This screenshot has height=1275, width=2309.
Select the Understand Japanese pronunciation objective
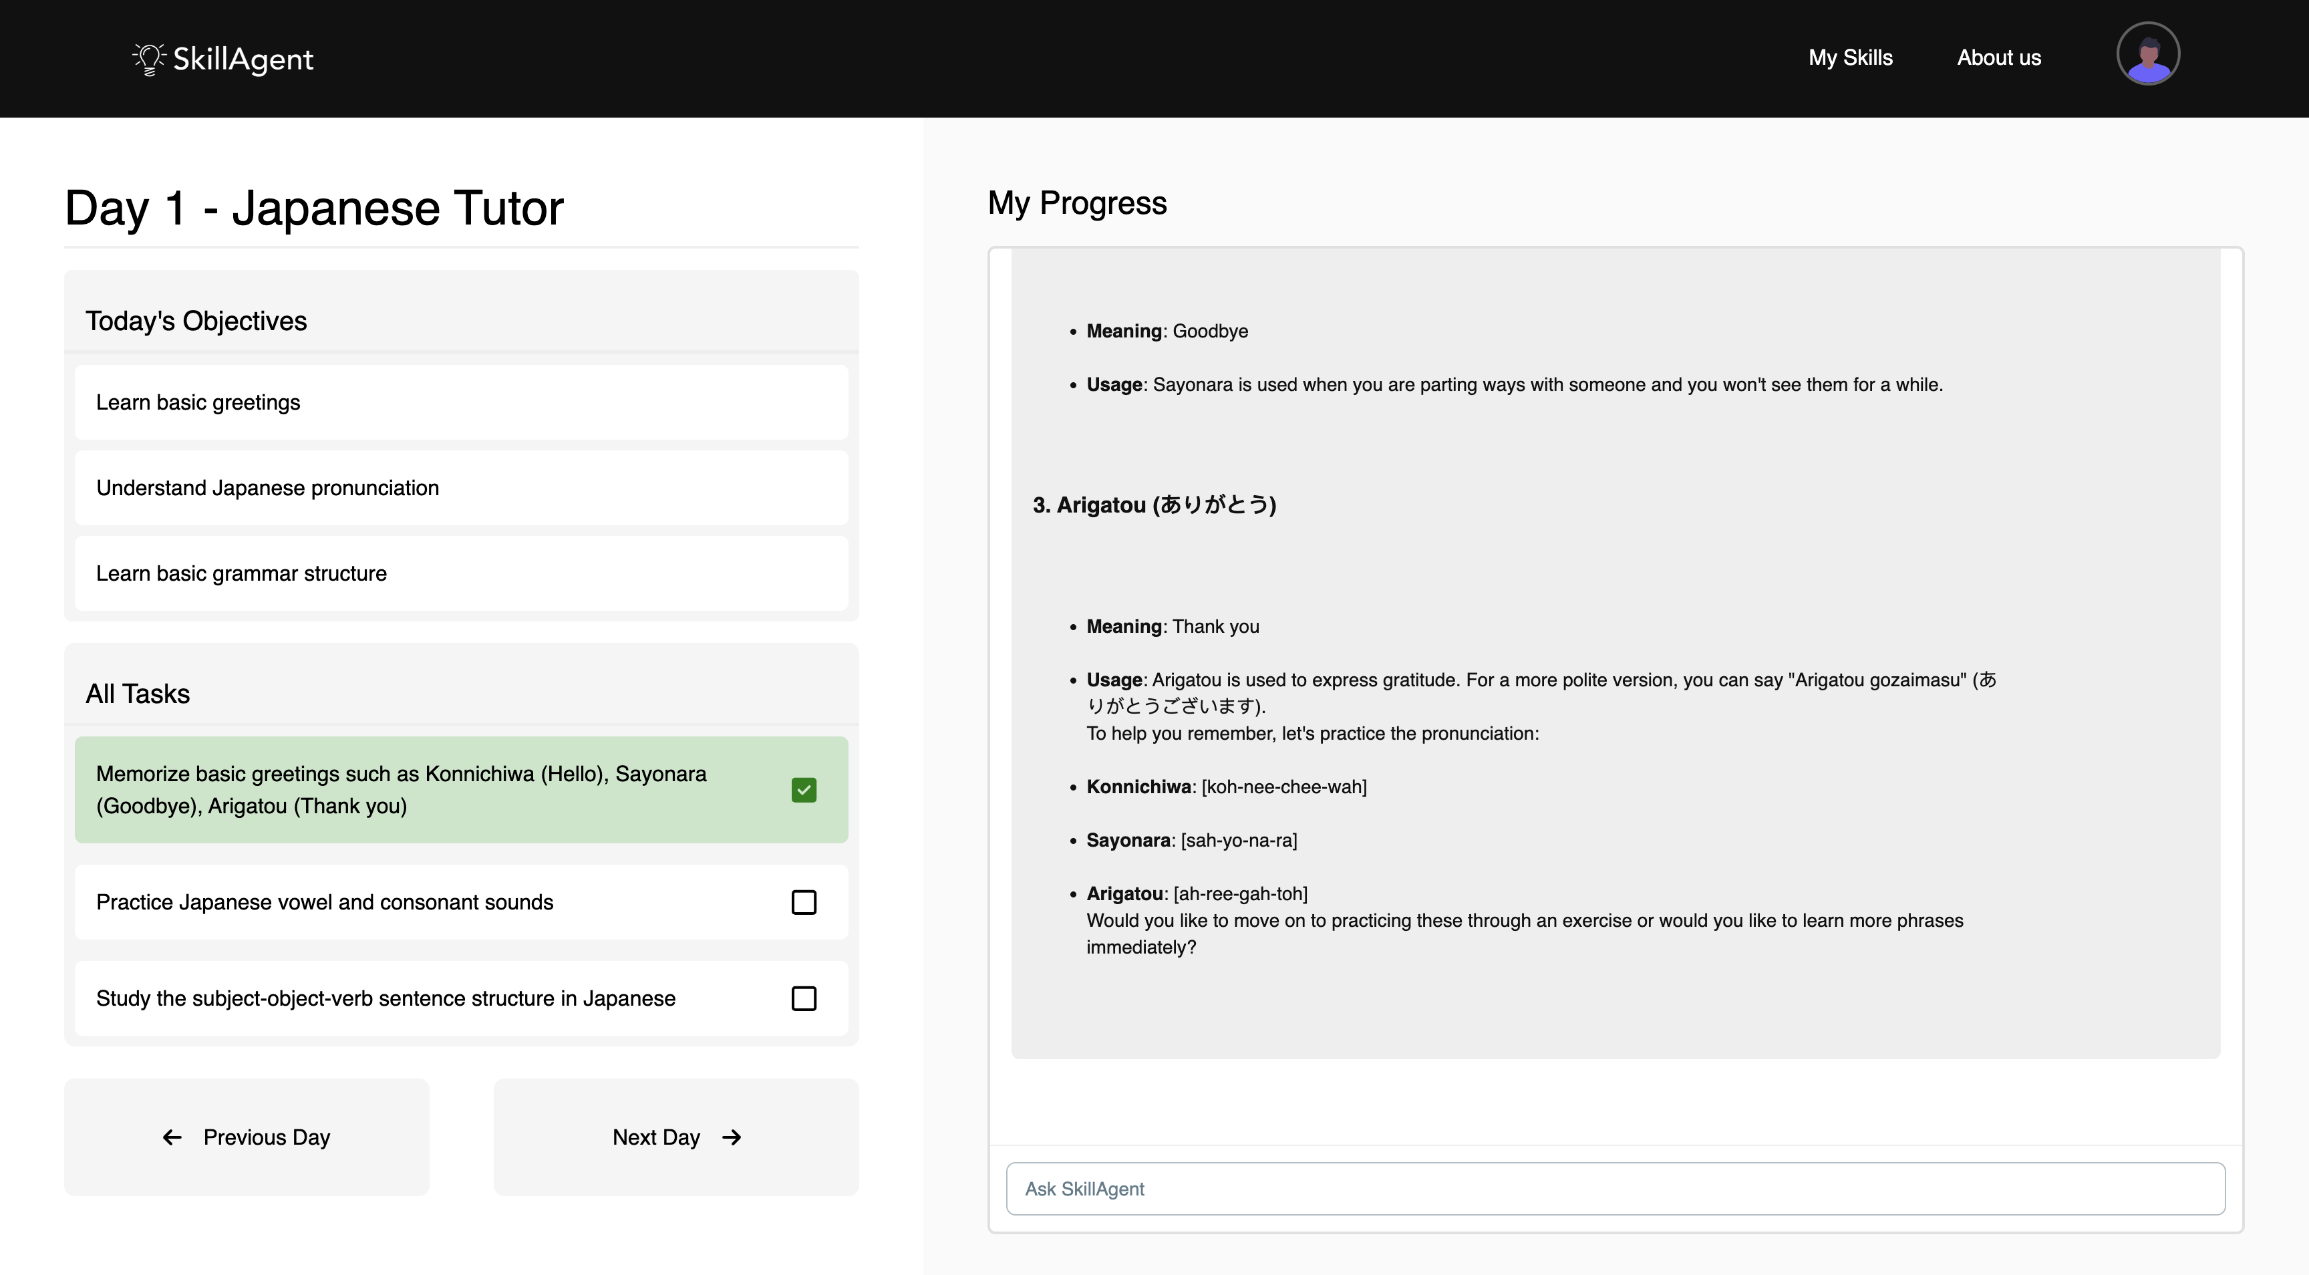461,488
